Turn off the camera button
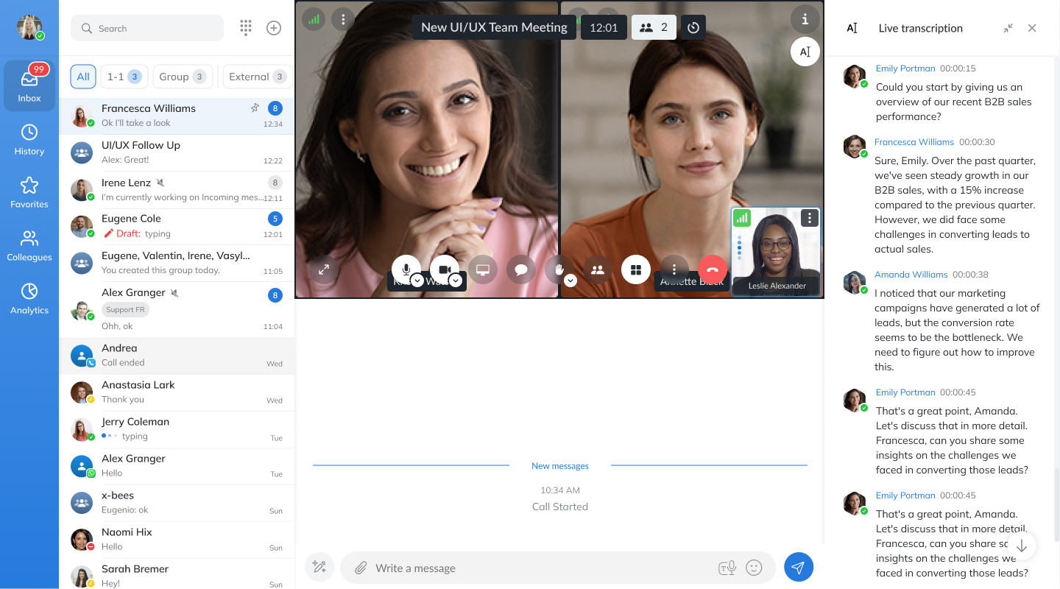 tap(443, 269)
